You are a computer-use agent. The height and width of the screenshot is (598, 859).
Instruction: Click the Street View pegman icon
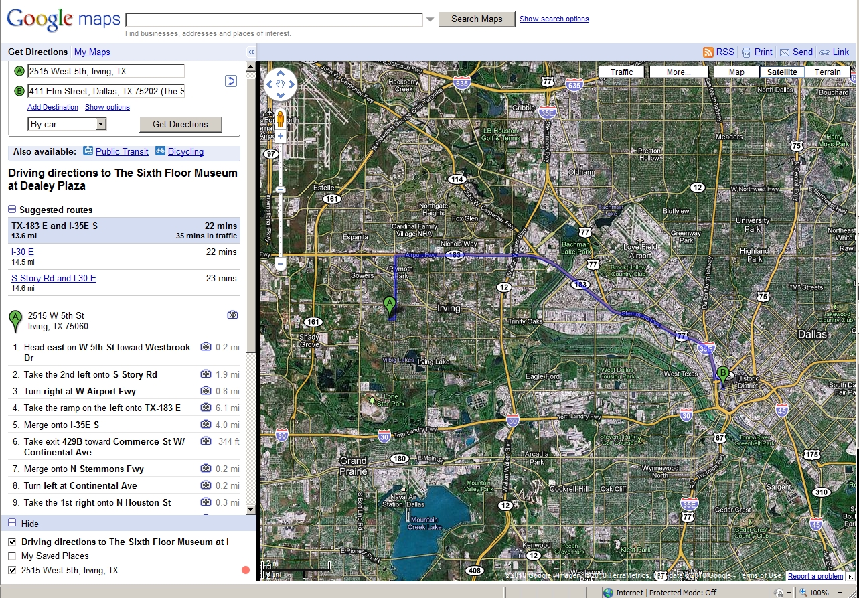280,119
